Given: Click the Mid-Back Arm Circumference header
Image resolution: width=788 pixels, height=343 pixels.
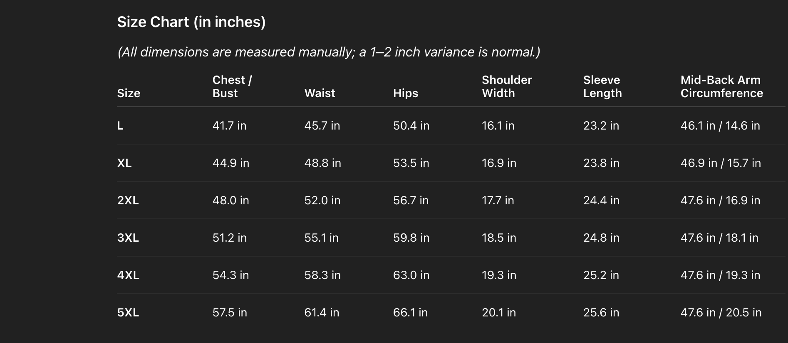Looking at the screenshot, I should click(x=721, y=86).
